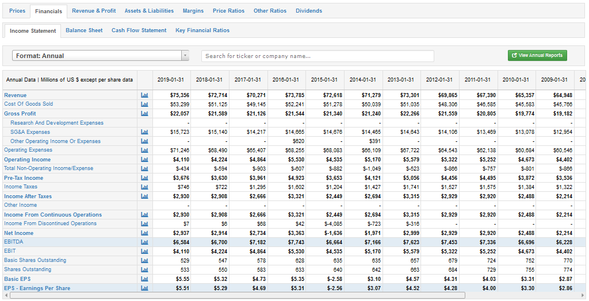Open the chart icon for Gross Profit row
Viewport: 589px width, 301px height.
tap(144, 114)
